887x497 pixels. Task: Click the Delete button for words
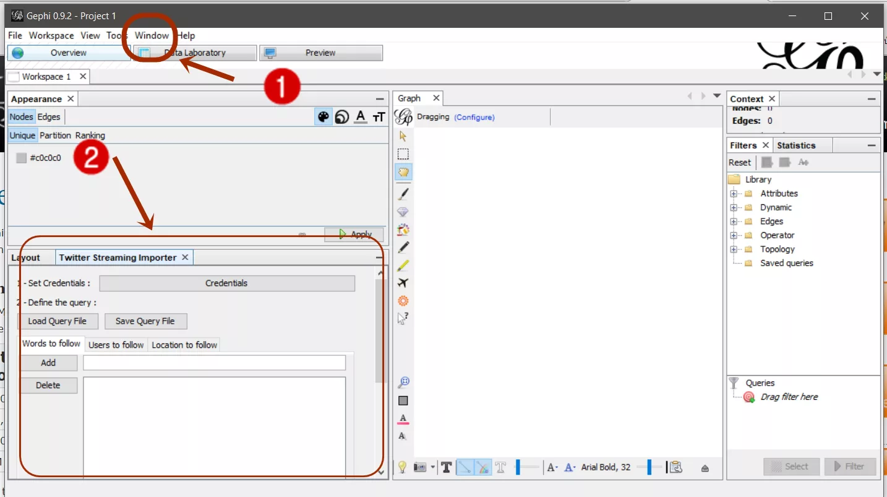pos(48,385)
